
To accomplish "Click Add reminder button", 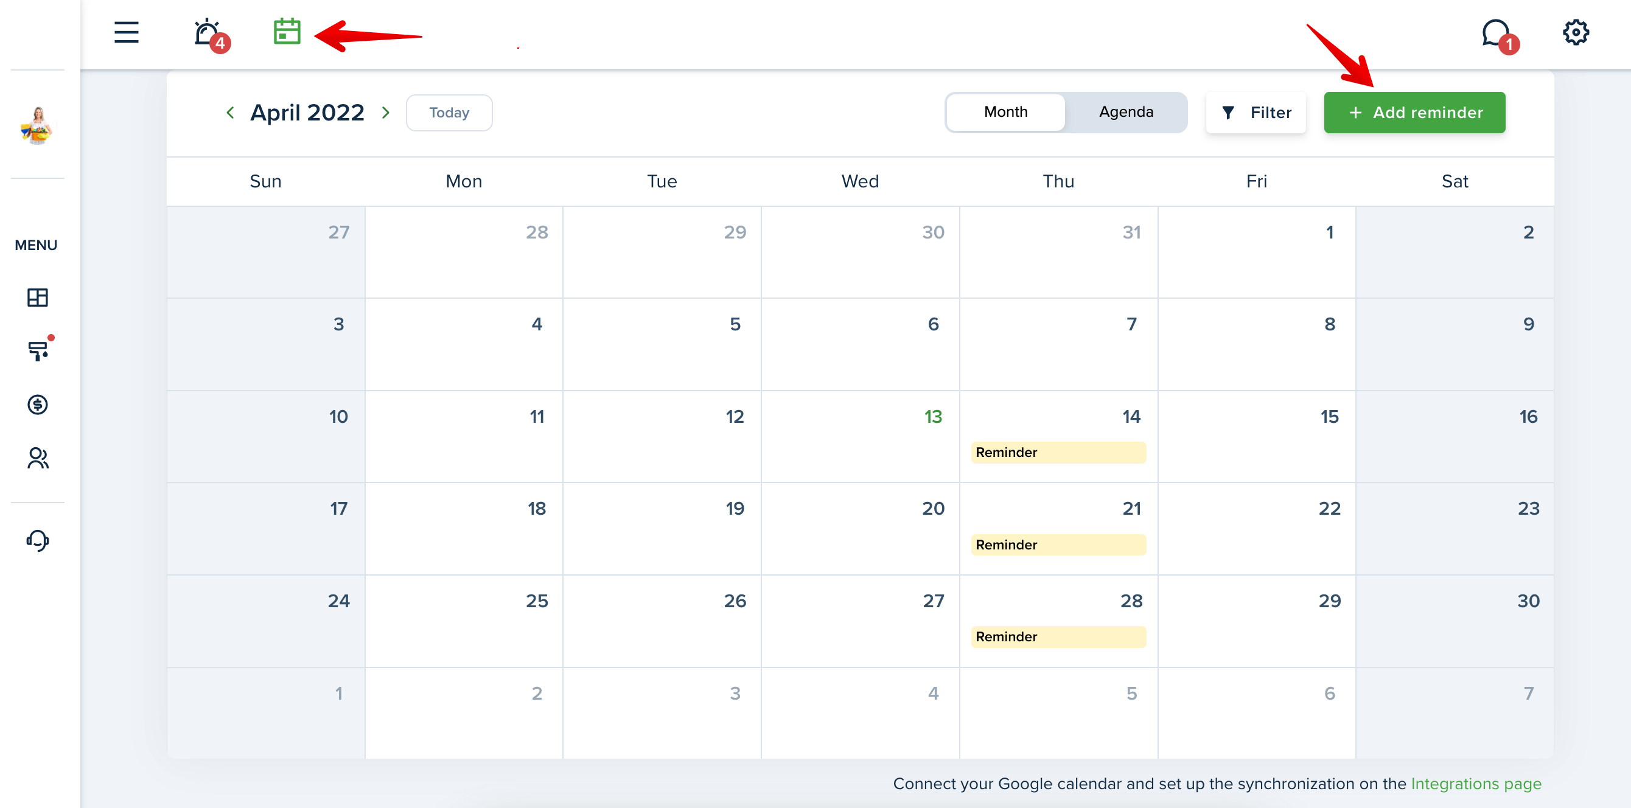I will click(1414, 113).
